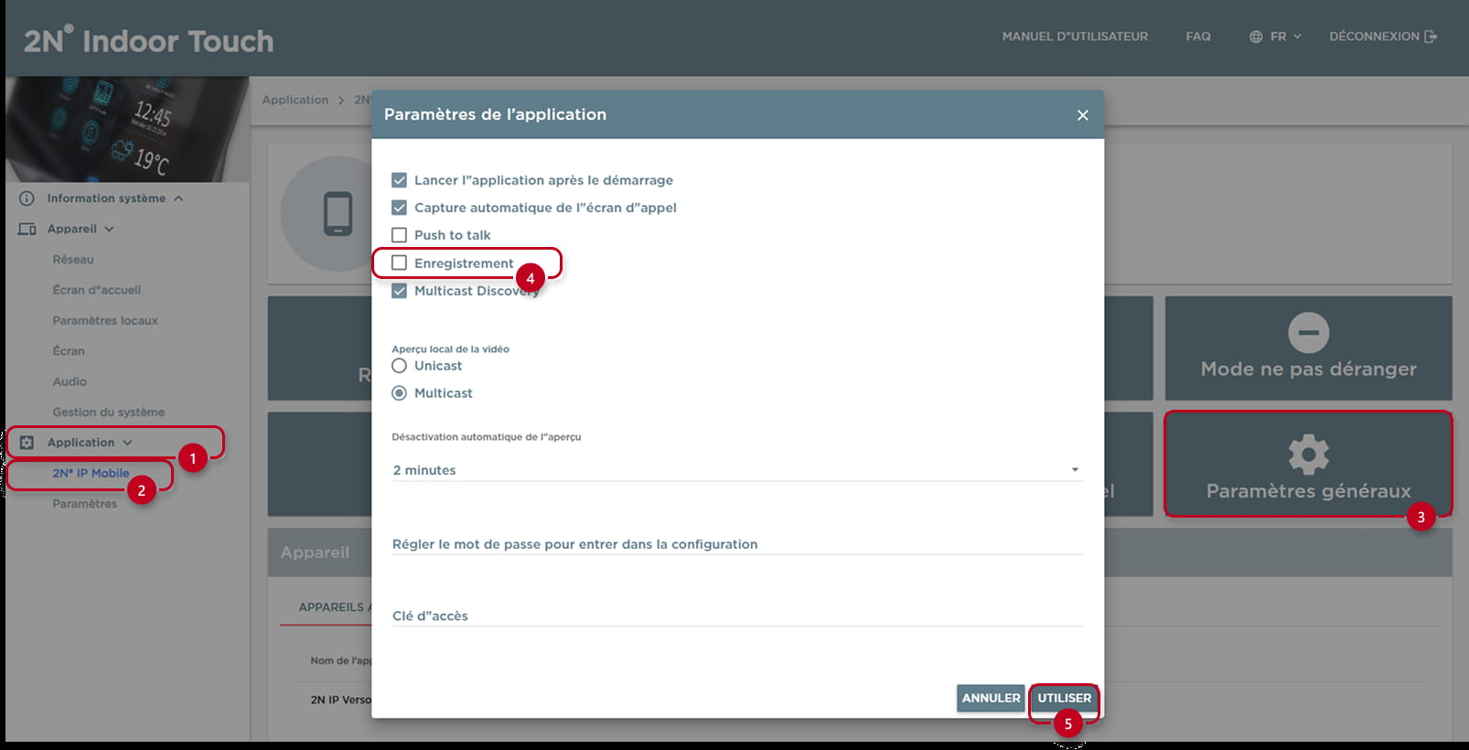Click the Mode ne pas déranger icon
Image resolution: width=1469 pixels, height=750 pixels.
point(1309,333)
